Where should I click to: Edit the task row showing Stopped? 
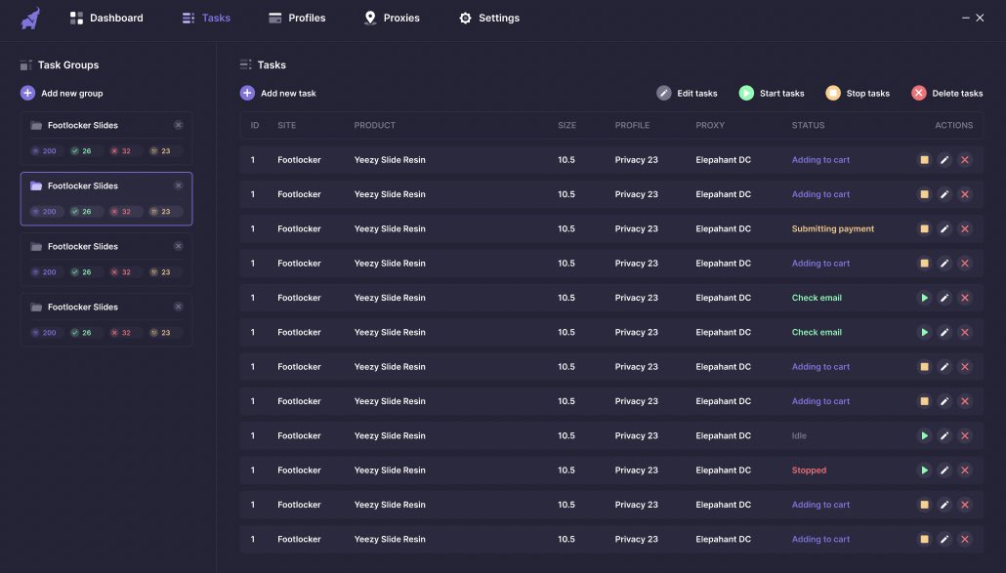coord(944,470)
